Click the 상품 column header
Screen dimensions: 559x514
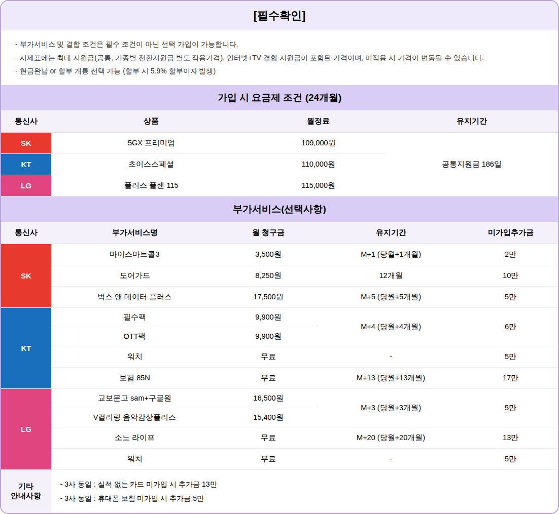tap(151, 122)
